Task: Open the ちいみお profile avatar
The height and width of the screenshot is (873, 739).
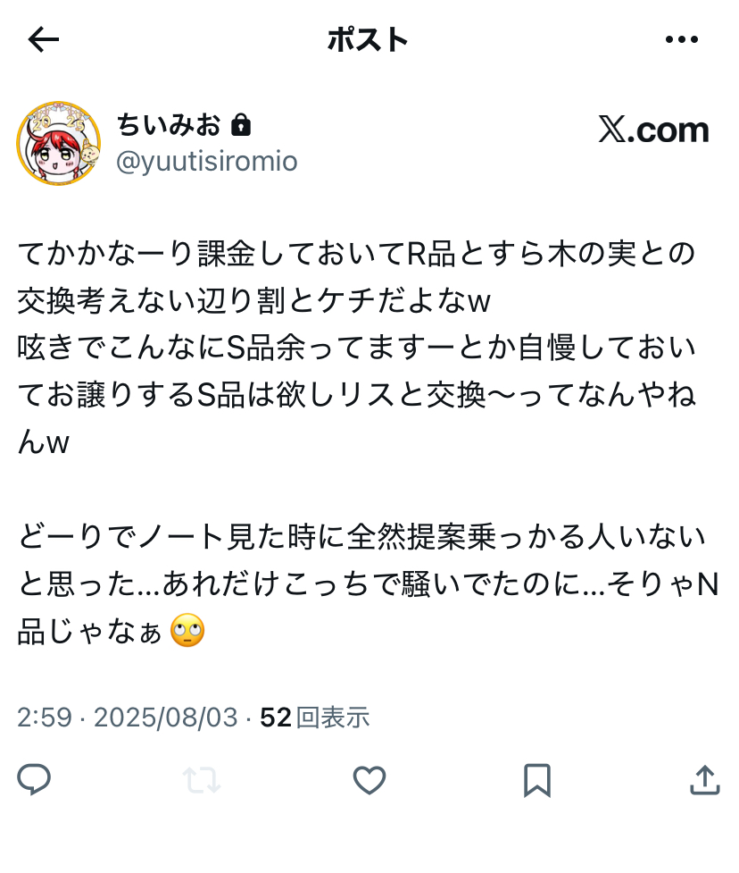Action: click(x=58, y=143)
